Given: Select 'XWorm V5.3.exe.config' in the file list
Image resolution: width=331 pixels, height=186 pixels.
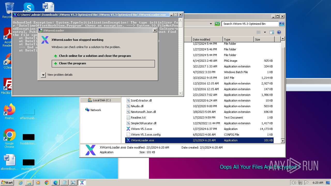Looking at the screenshot, I should pos(146,135).
